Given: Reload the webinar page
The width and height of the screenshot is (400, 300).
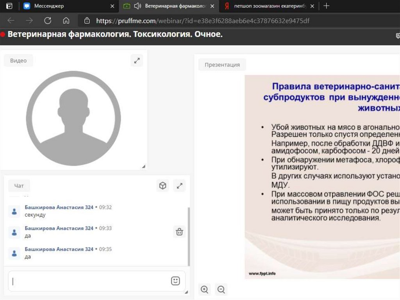Looking at the screenshot, I should point(48,21).
